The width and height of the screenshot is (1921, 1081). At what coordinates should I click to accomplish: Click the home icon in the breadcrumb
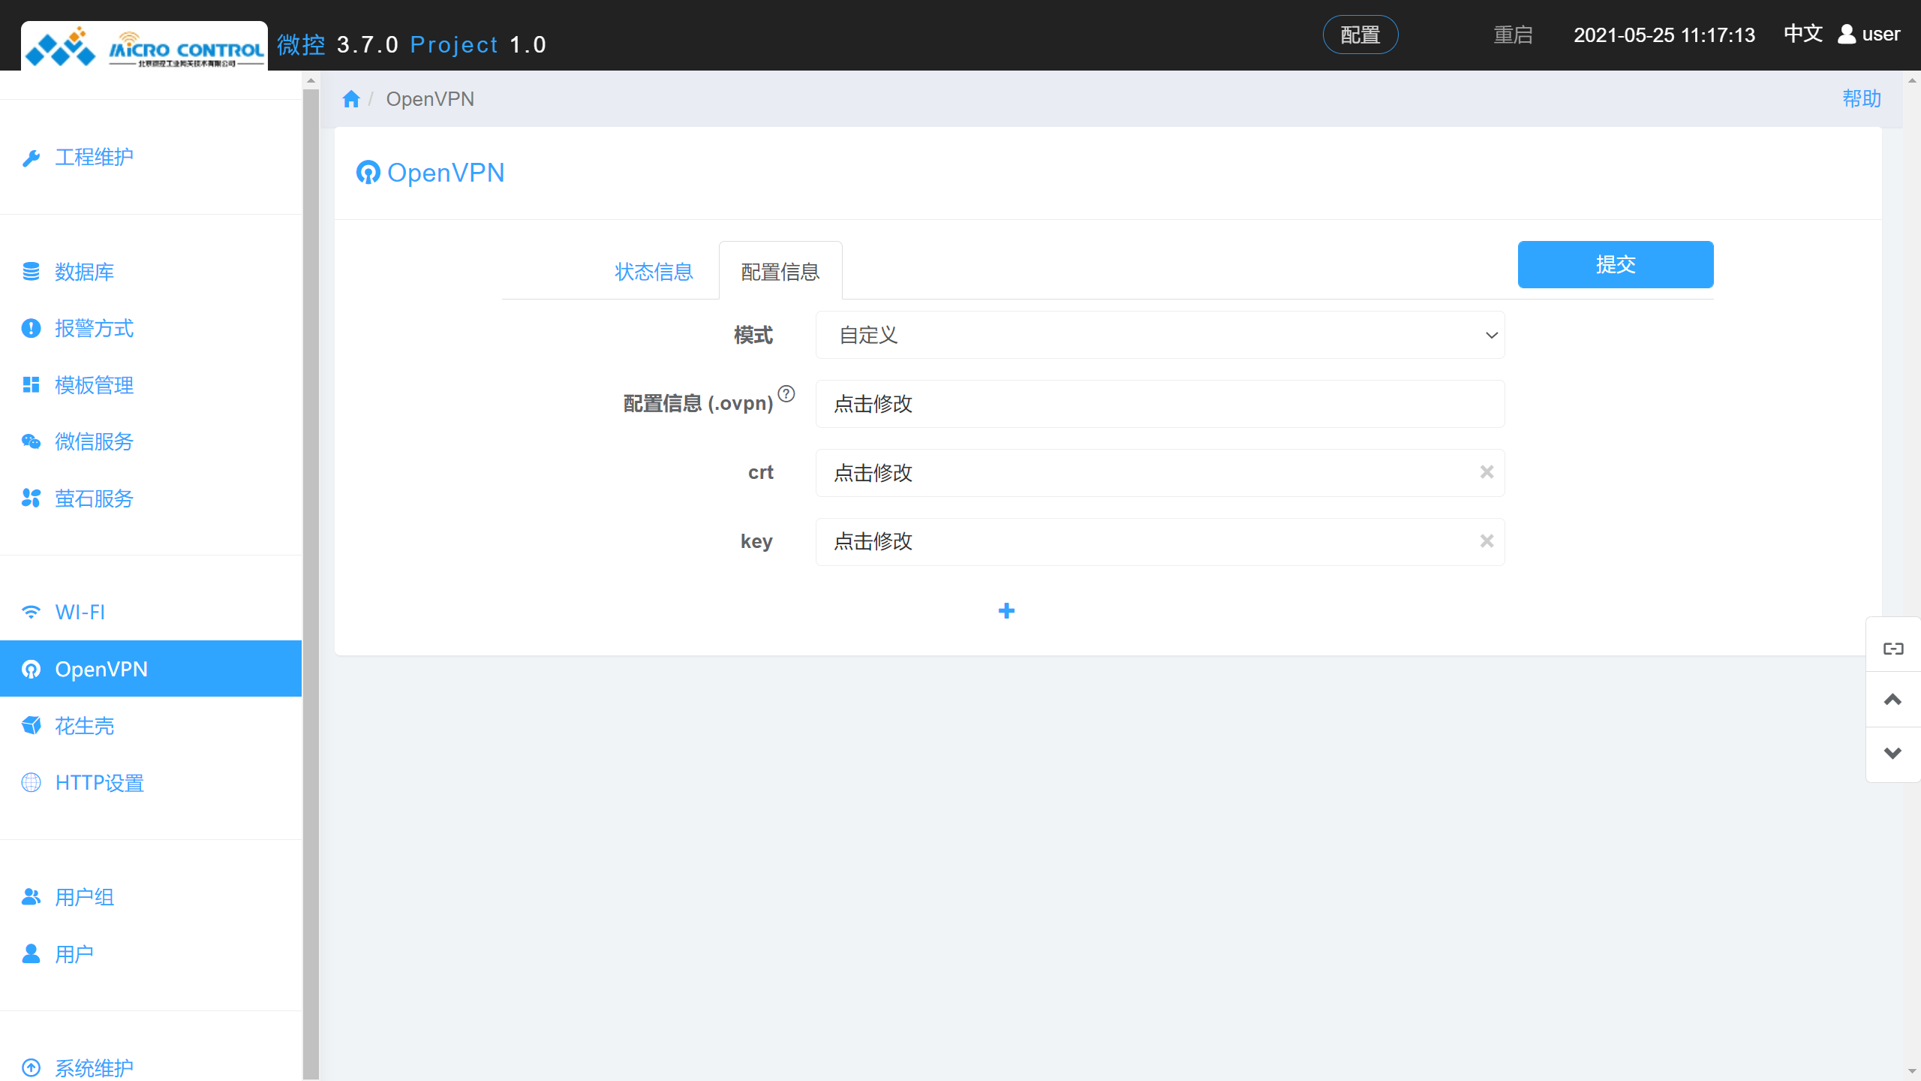[x=351, y=98]
